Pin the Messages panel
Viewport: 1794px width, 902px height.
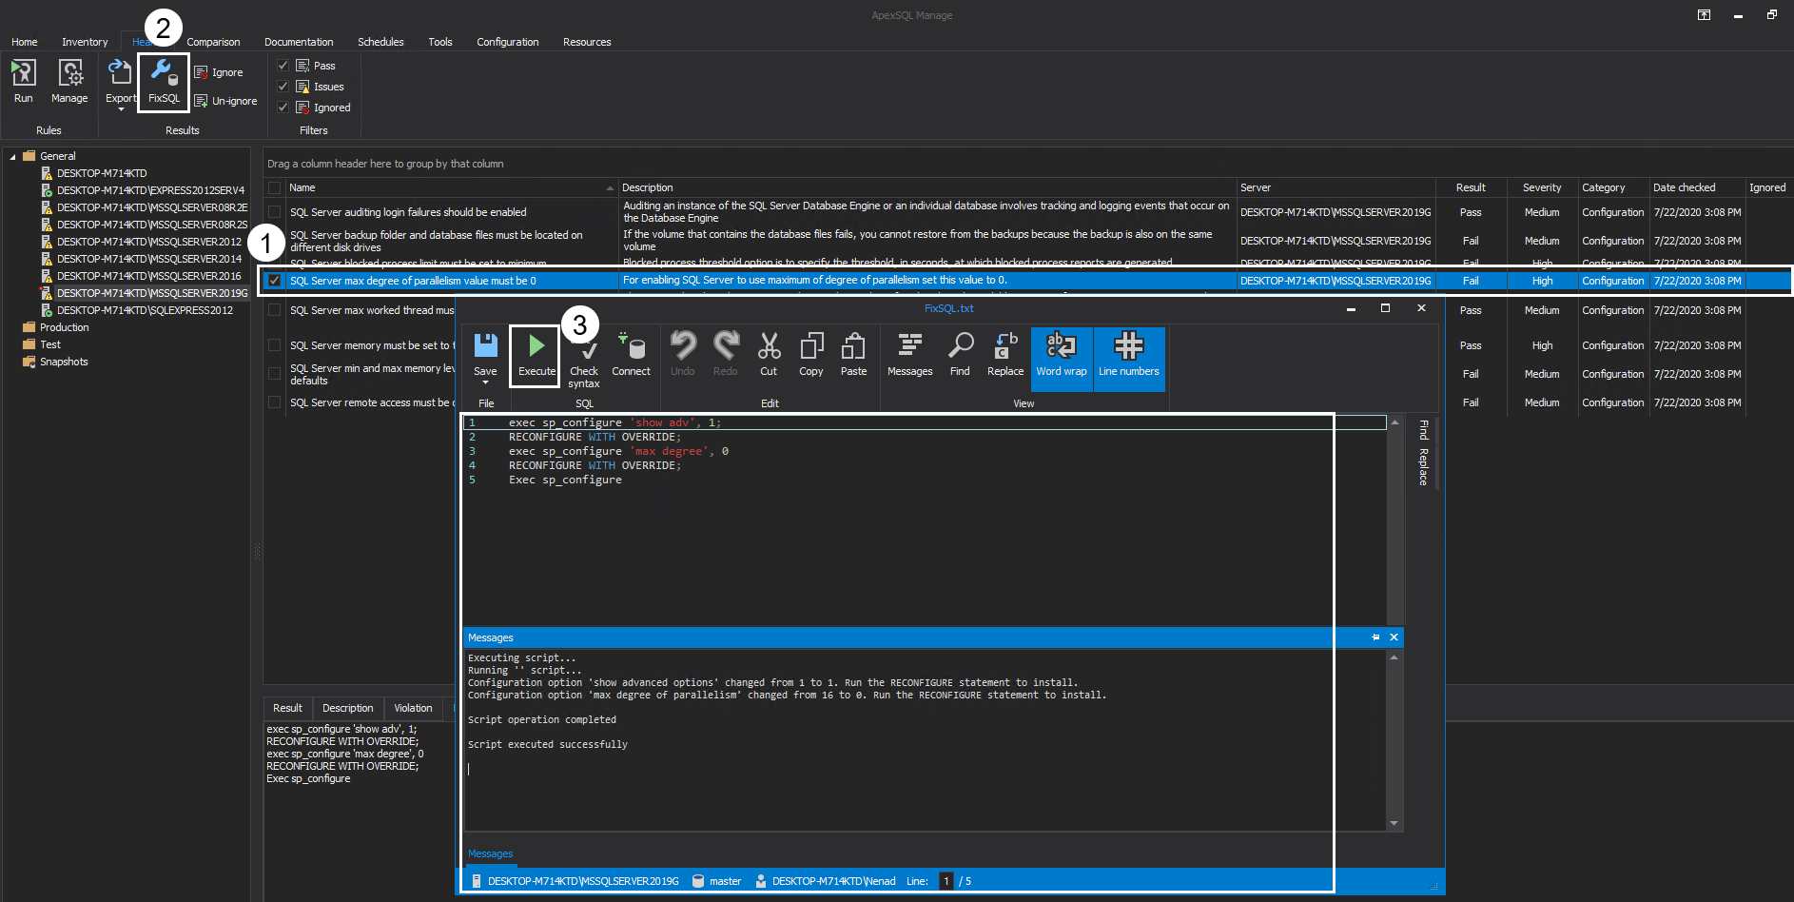click(1375, 637)
